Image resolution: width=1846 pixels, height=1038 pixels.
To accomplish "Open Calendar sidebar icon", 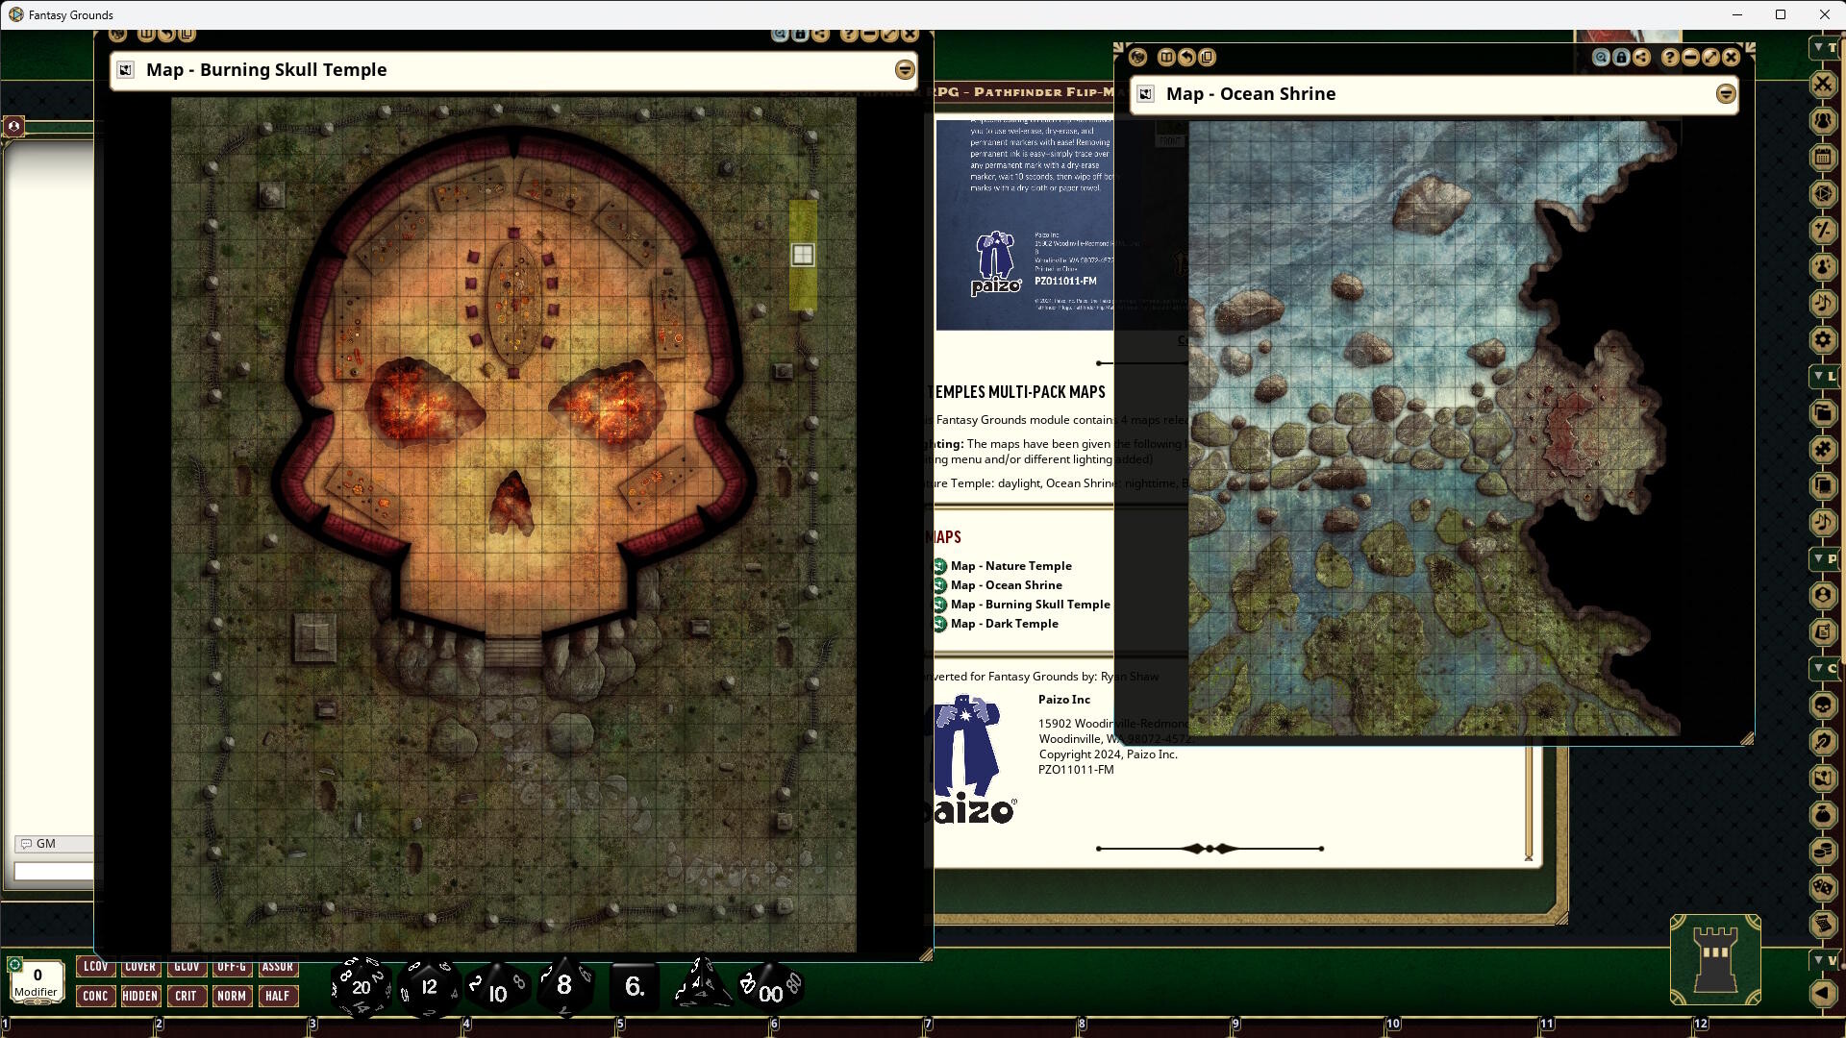I will pyautogui.click(x=1823, y=158).
